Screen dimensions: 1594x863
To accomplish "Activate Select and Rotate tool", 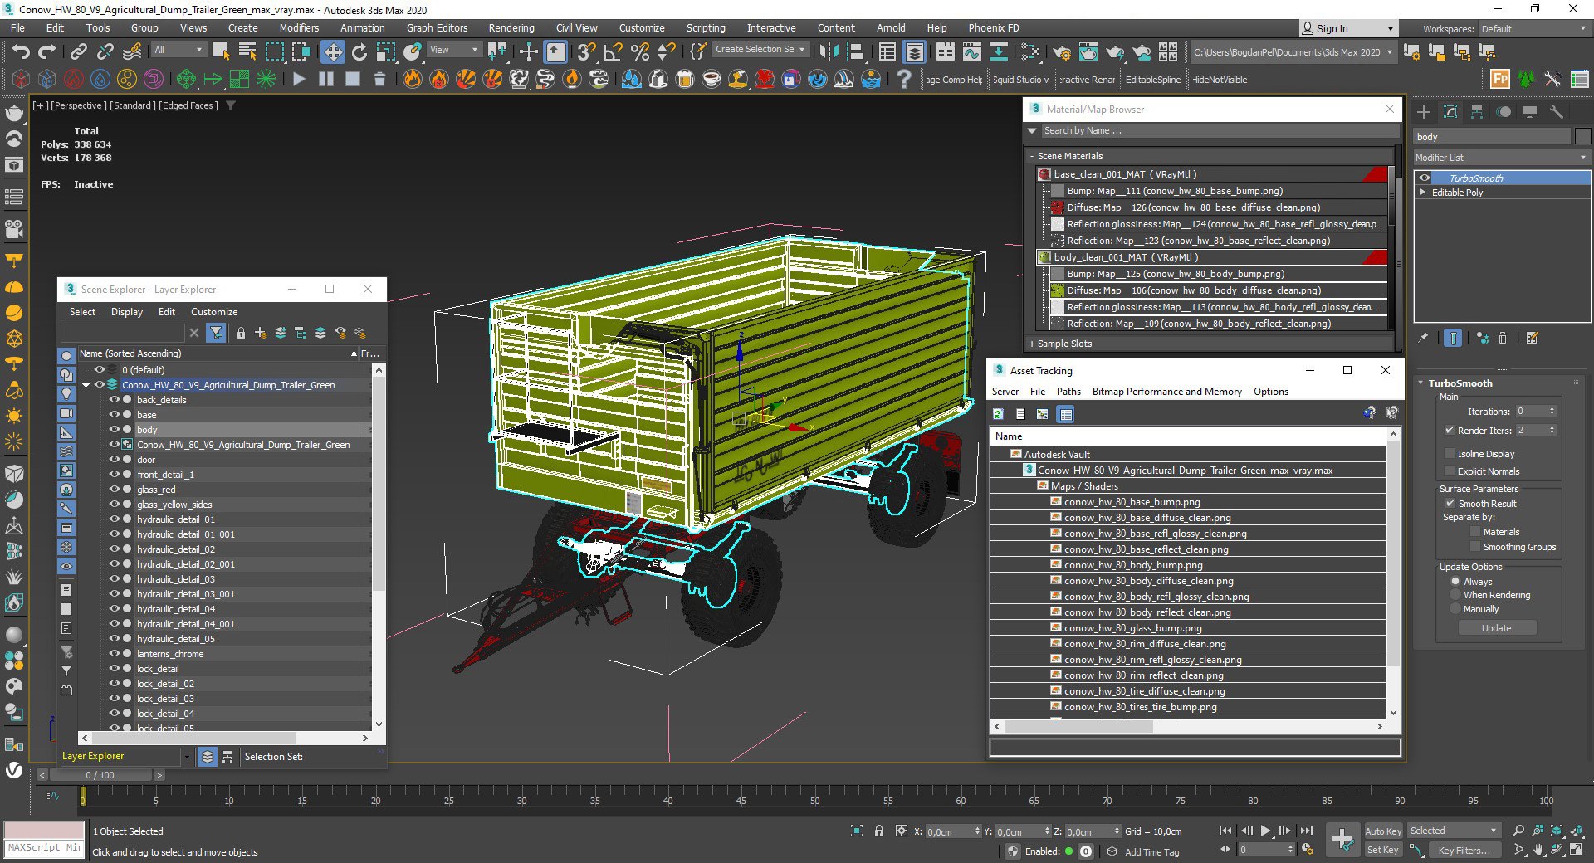I will (359, 51).
